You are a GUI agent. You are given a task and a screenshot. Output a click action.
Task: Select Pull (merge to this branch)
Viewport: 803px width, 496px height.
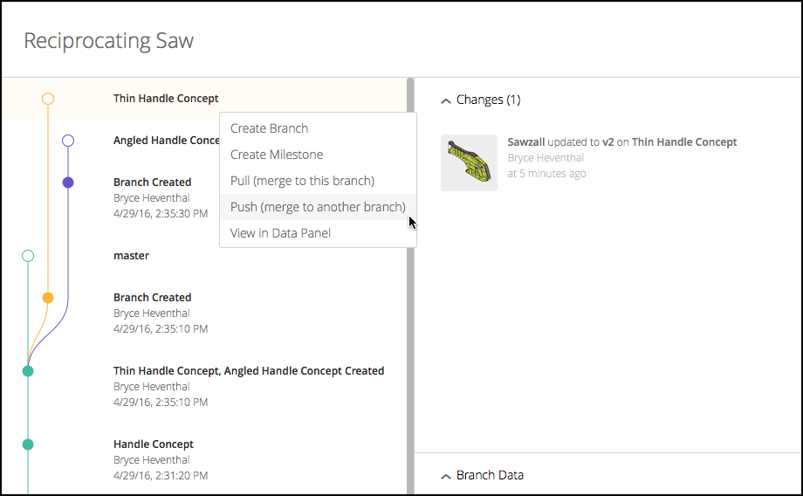click(x=302, y=181)
